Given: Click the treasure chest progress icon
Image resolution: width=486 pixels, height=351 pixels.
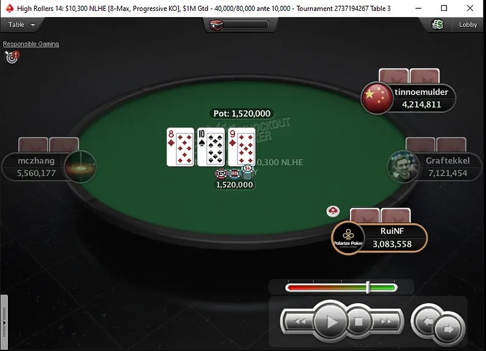Looking at the screenshot, I should (216, 25).
